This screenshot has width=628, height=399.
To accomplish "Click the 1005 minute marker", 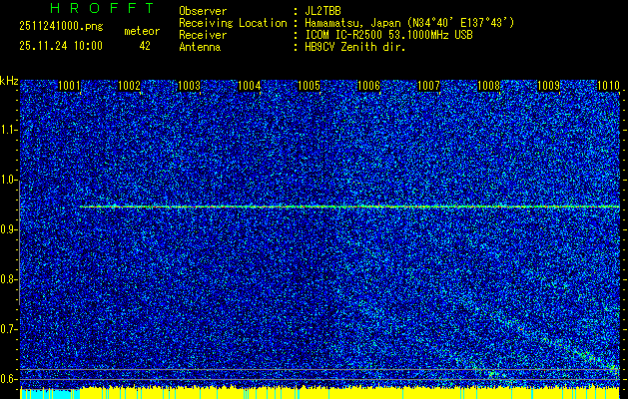I will pyautogui.click(x=310, y=86).
